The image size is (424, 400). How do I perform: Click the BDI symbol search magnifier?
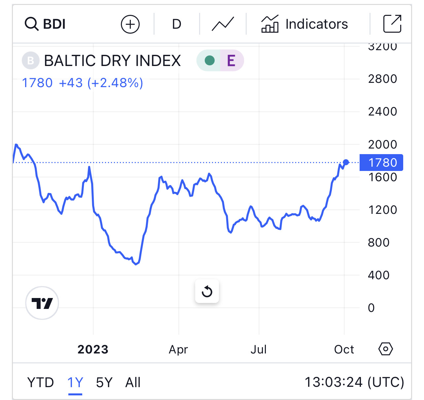[x=32, y=24]
